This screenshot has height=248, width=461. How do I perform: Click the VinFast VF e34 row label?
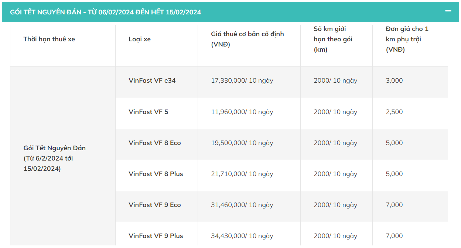pyautogui.click(x=152, y=80)
